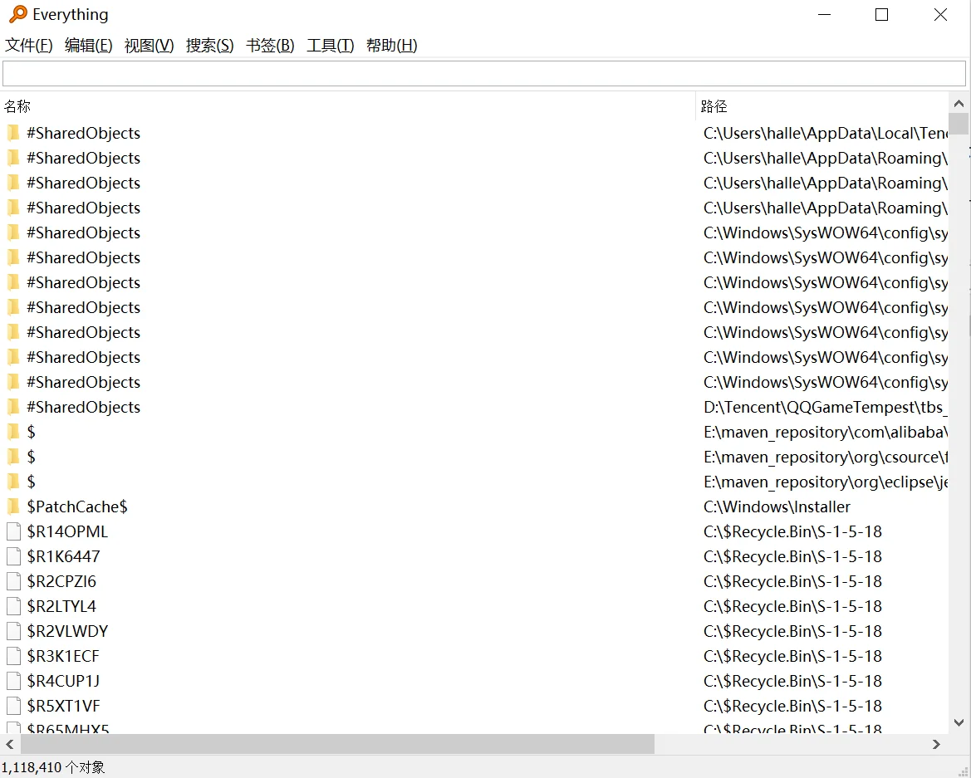Select the file name $R2VLWDY
The height and width of the screenshot is (778, 971).
coord(67,631)
